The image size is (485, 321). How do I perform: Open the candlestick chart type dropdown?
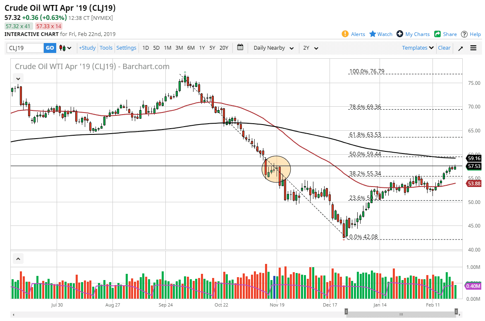pyautogui.click(x=65, y=48)
